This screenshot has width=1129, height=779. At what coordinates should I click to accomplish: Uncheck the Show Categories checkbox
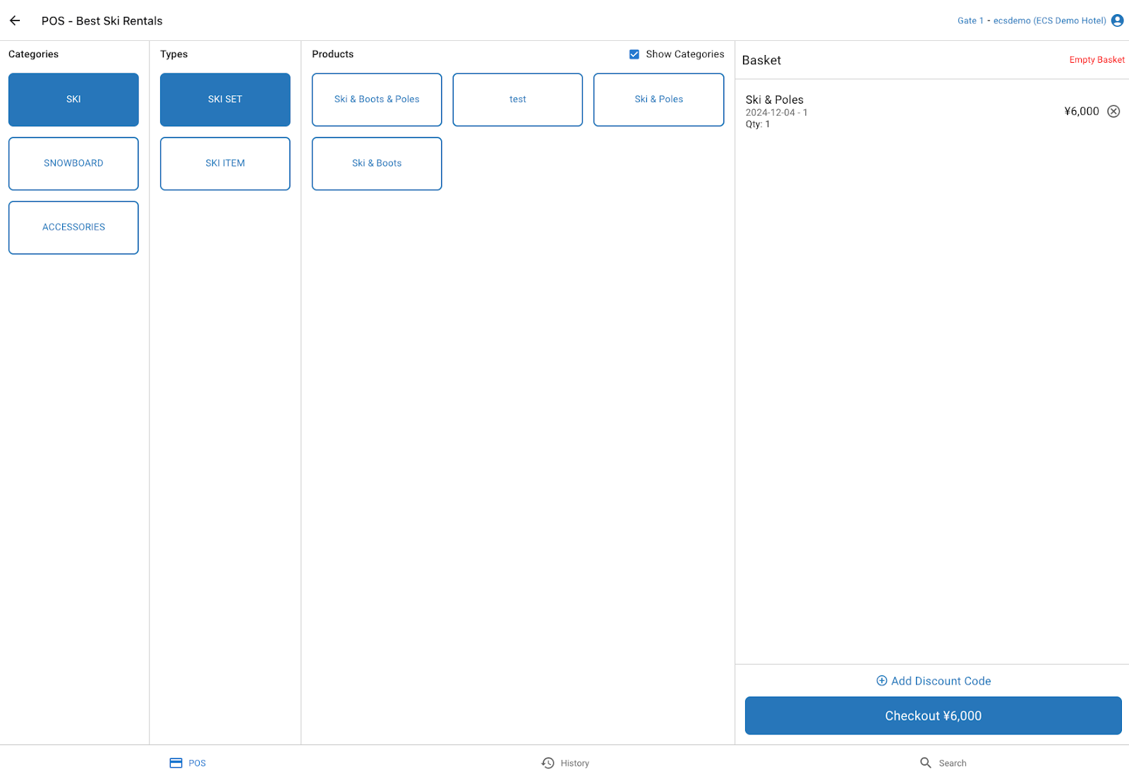(634, 54)
